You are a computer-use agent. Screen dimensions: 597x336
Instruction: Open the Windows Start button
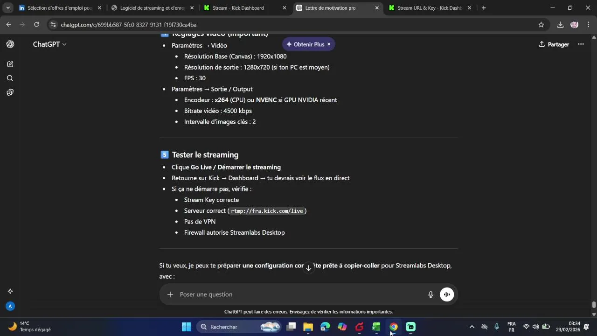tap(186, 327)
